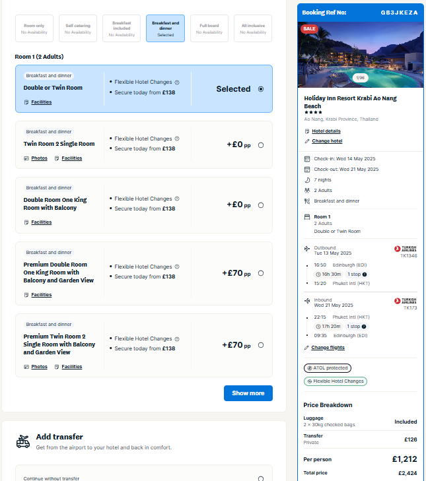Open Facilities link for Double or Twin Room
Viewport: 426px width, 481px height.
42,102
